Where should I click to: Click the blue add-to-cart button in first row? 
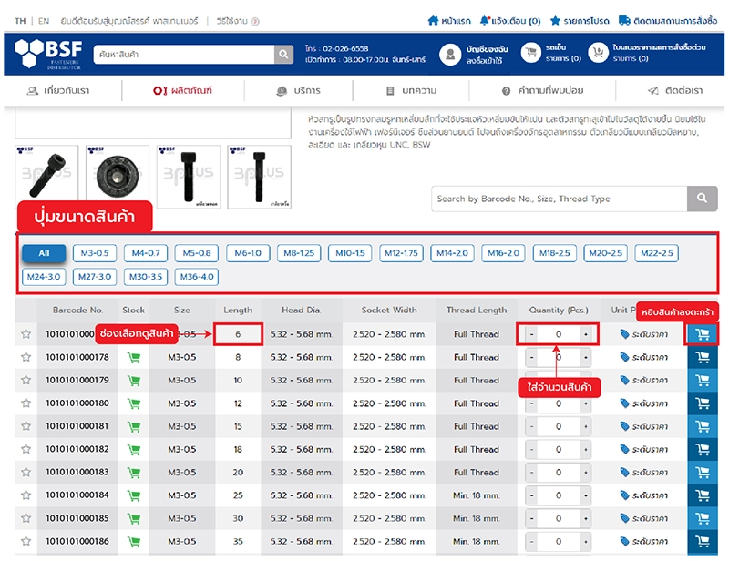(703, 334)
